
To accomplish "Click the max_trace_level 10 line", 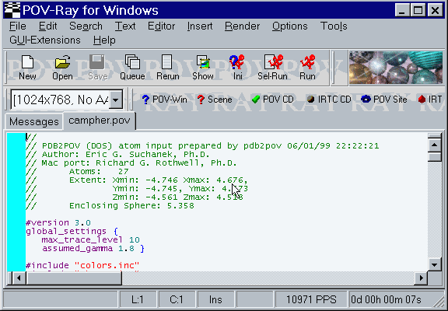I will click(x=90, y=240).
